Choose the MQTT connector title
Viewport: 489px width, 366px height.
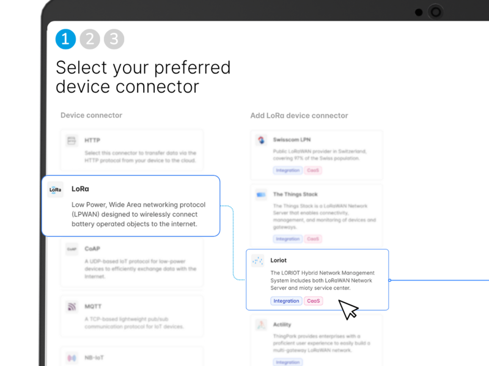point(93,307)
